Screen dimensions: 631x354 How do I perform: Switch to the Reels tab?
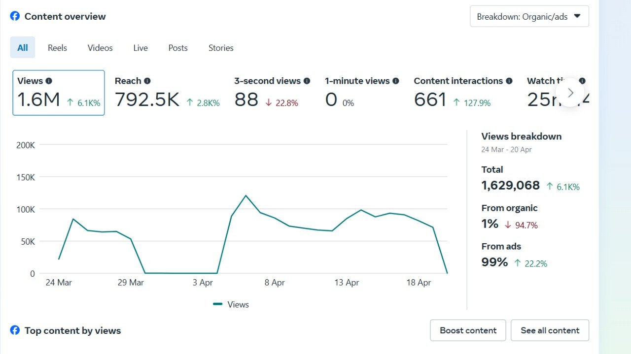57,48
